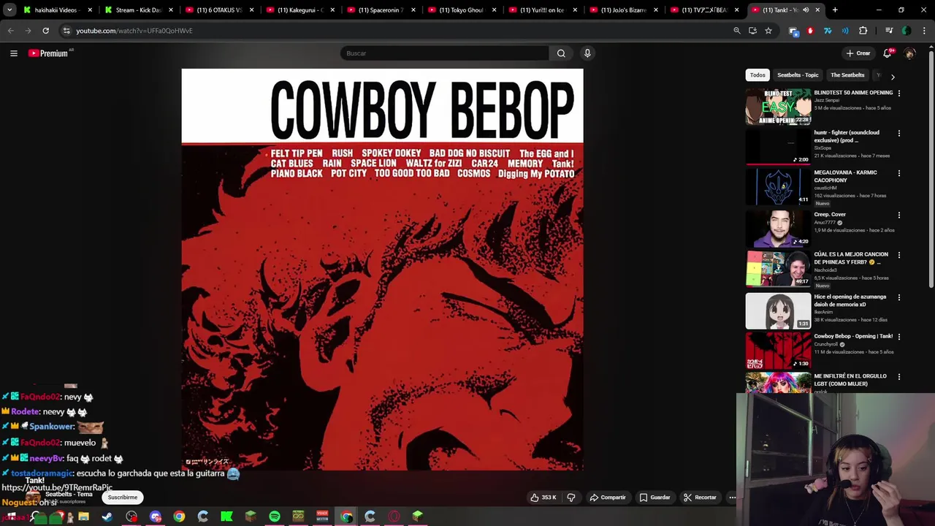
Task: Open options for BLINDTEST 50 ANIME OPENING video
Action: (899, 94)
